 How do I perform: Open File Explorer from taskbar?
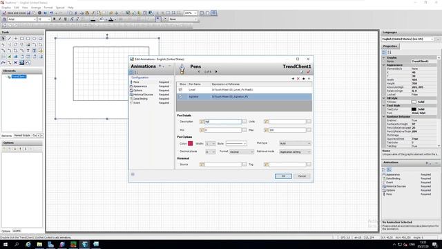(39, 244)
